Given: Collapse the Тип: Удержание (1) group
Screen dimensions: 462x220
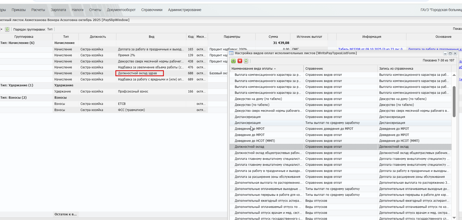Looking at the screenshot, I should [x=17, y=85].
